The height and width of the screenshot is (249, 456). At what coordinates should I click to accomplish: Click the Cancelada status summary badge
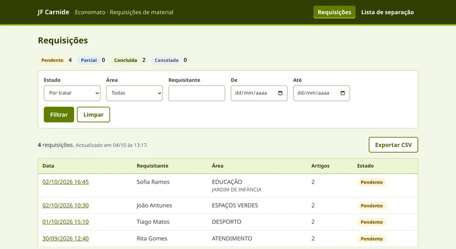click(166, 60)
